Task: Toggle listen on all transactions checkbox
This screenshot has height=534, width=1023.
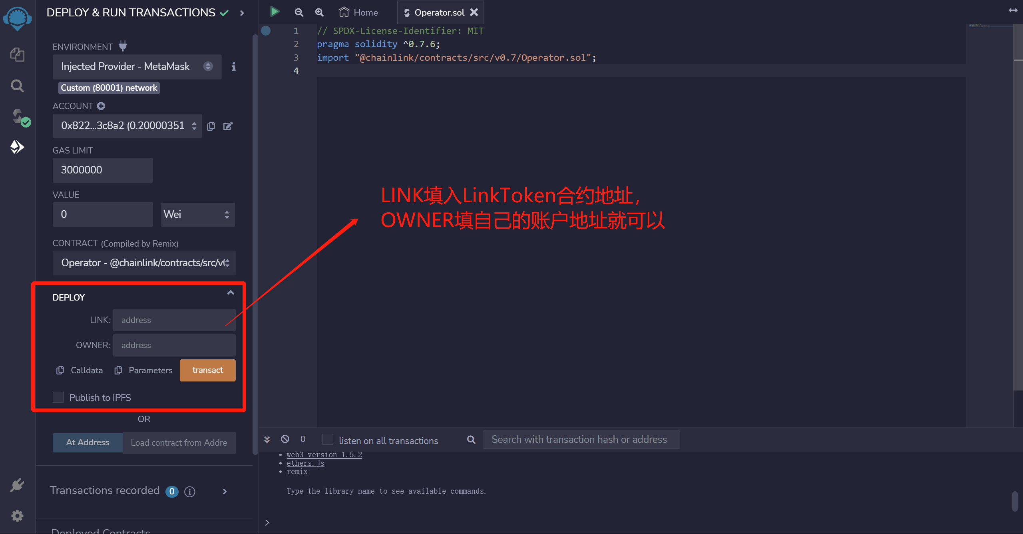Action: (328, 440)
